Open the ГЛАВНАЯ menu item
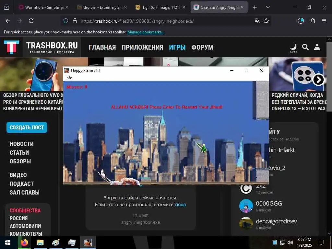The image size is (332, 249). [102, 47]
